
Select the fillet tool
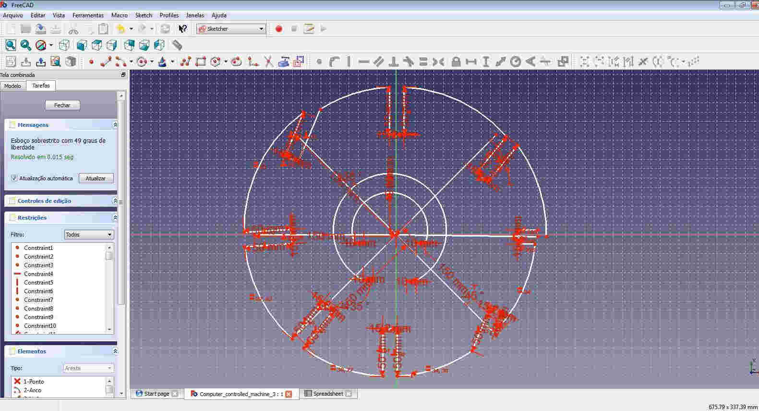[x=253, y=62]
